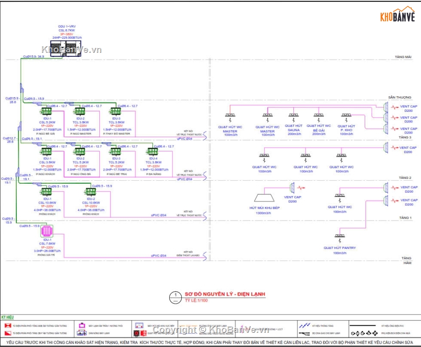Click the QUẠT HÚT PANTRY fan symbol
Screen dimensions: 421x347
pyautogui.click(x=339, y=238)
